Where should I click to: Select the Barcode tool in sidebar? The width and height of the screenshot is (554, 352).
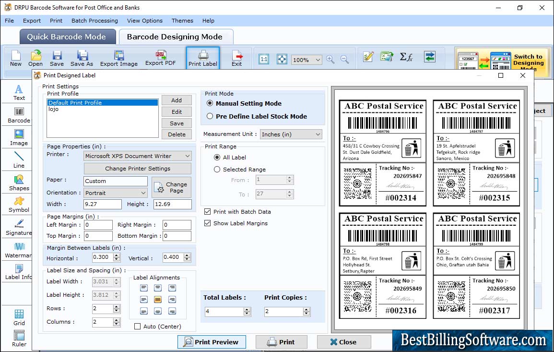[19, 115]
